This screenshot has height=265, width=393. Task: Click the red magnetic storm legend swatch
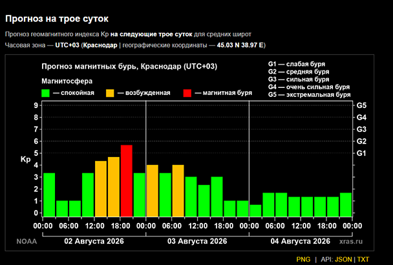point(187,93)
